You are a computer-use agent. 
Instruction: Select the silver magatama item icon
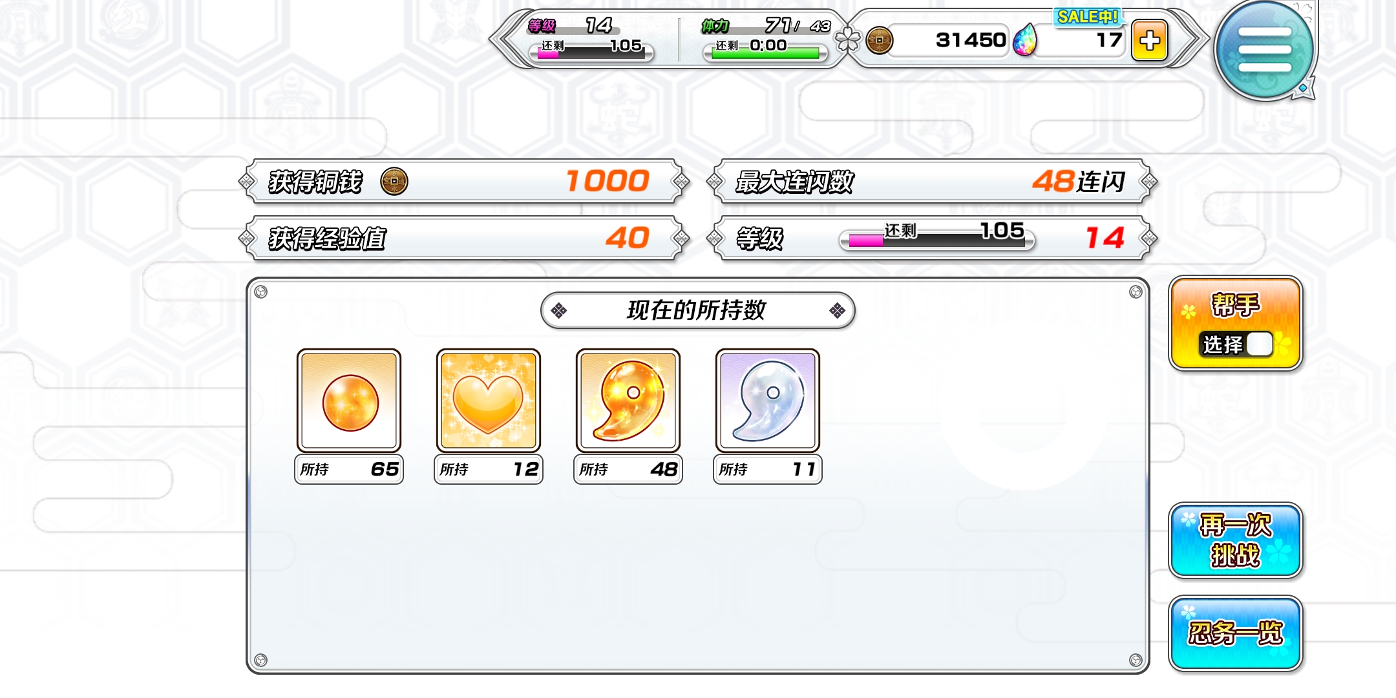tap(768, 401)
